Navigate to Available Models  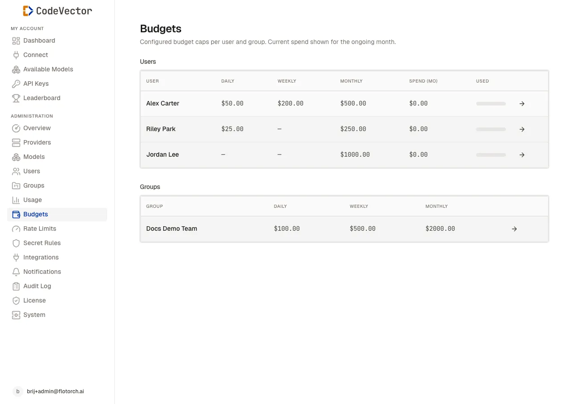pos(57,70)
